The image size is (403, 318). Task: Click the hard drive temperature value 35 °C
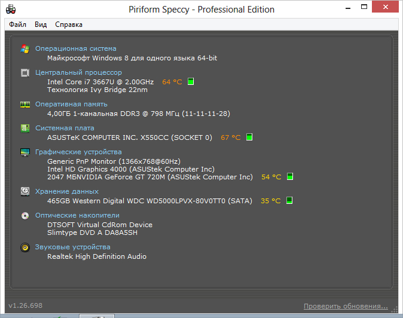point(271,201)
